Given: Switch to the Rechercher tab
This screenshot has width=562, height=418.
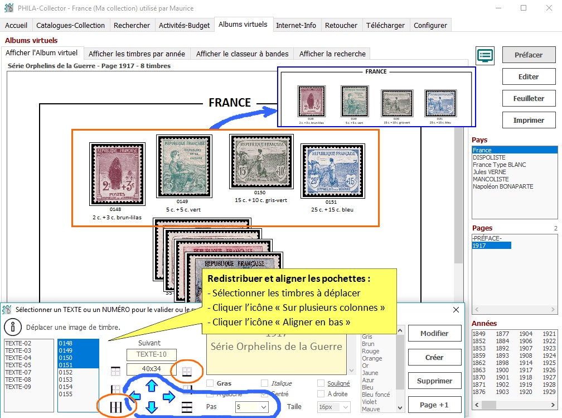Looking at the screenshot, I should 132,26.
